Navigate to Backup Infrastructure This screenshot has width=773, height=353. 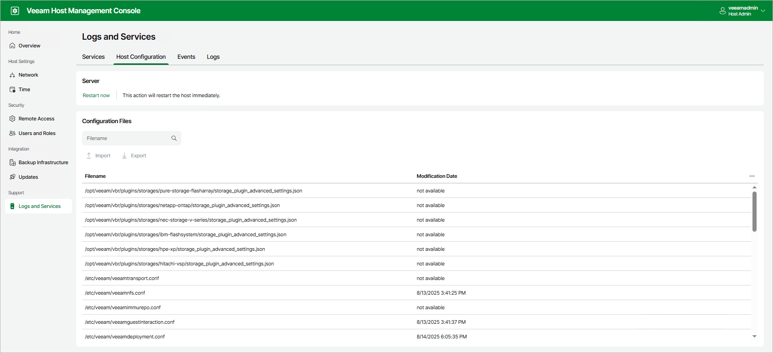(43, 162)
